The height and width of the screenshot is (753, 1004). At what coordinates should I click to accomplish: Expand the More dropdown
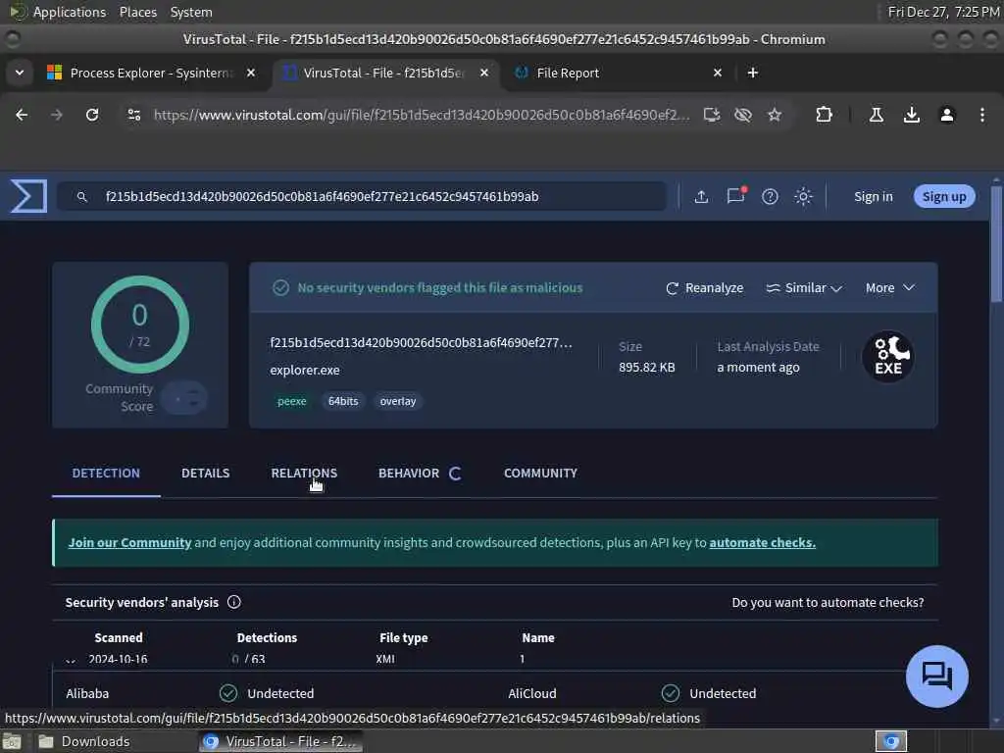(x=890, y=288)
